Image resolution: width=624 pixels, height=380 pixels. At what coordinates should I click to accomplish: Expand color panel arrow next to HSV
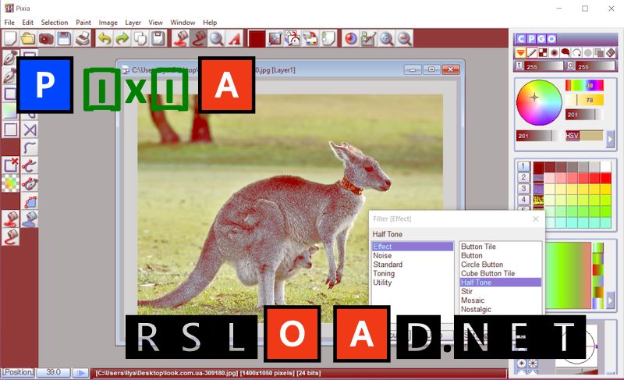[610, 139]
